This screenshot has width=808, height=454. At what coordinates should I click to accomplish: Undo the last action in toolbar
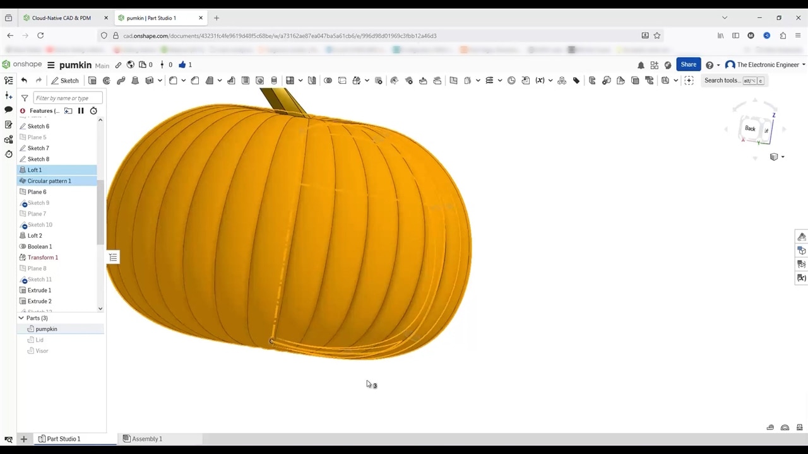24,80
